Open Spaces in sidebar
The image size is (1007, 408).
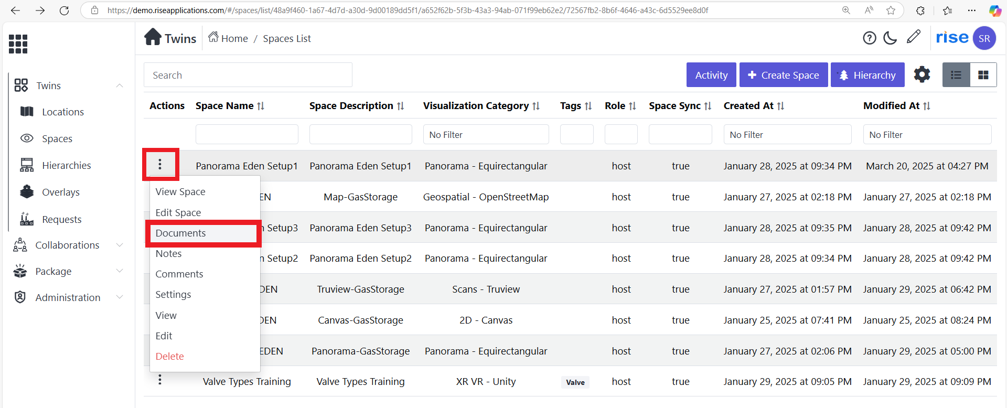[x=57, y=138]
